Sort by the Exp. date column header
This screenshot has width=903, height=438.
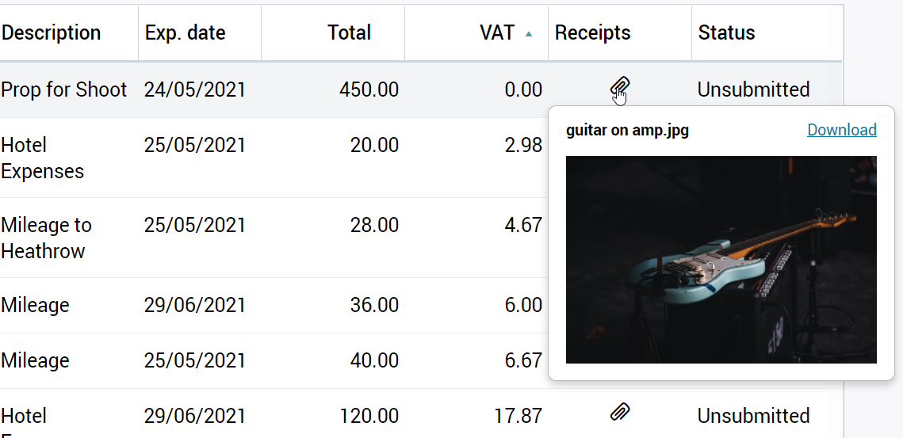tap(185, 32)
